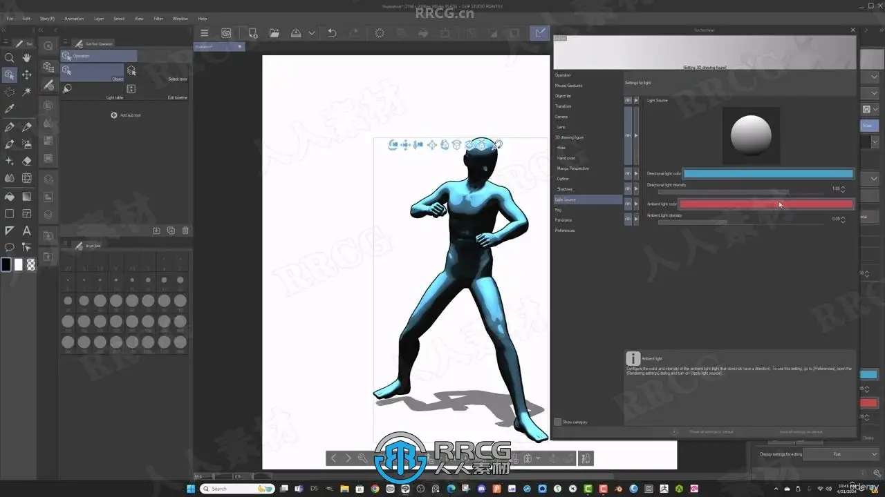Create a new canvas file
Screen dimensions: 885x497
(x=252, y=33)
